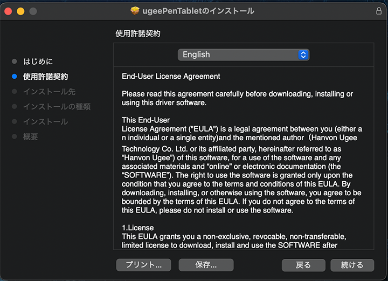
Task: Click the package icon in title bar
Action: (x=135, y=11)
